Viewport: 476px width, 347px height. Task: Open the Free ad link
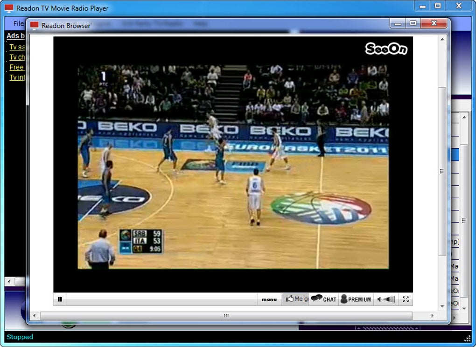pyautogui.click(x=16, y=67)
